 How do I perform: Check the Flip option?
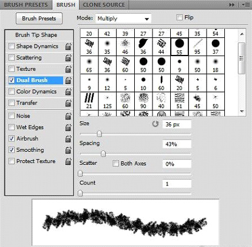[x=180, y=18]
